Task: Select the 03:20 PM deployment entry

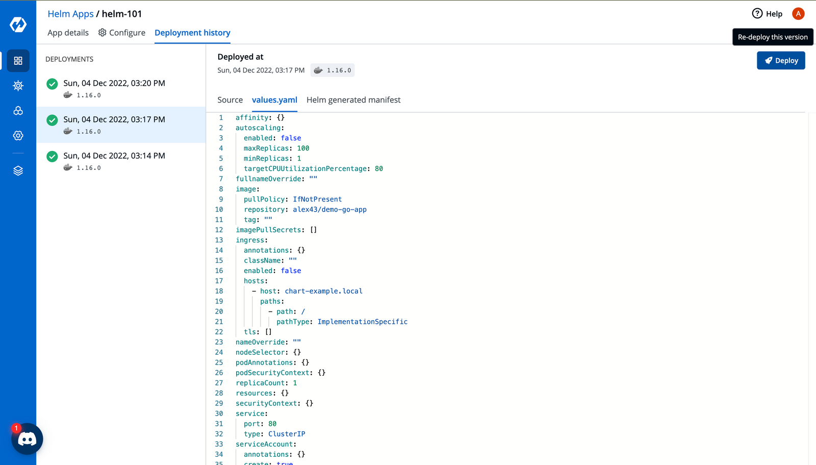Action: click(114, 83)
